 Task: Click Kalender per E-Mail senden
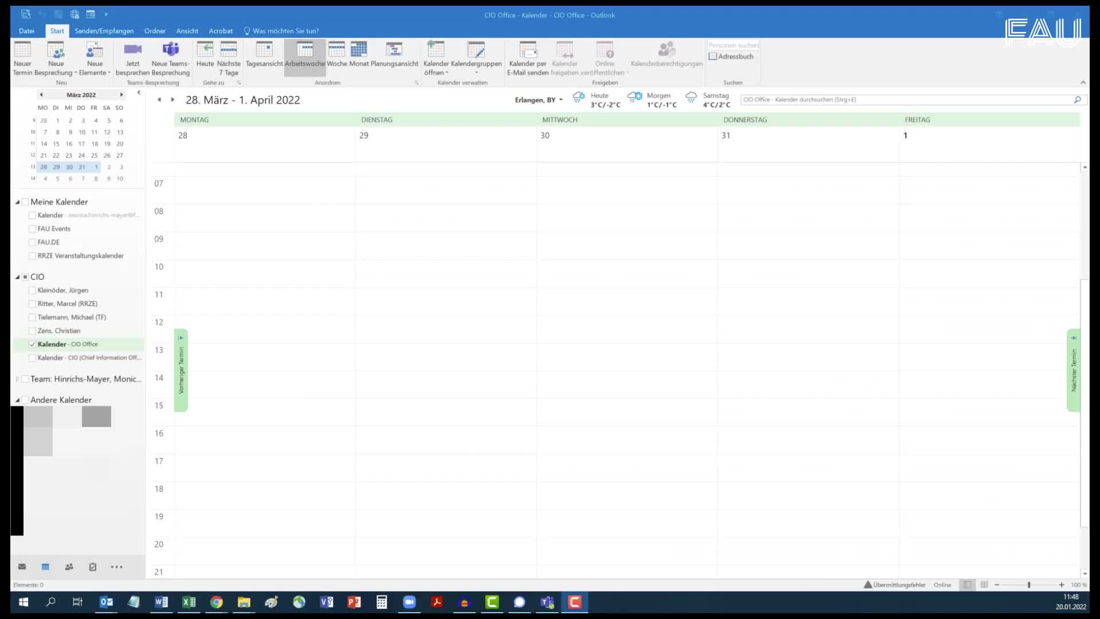point(527,50)
